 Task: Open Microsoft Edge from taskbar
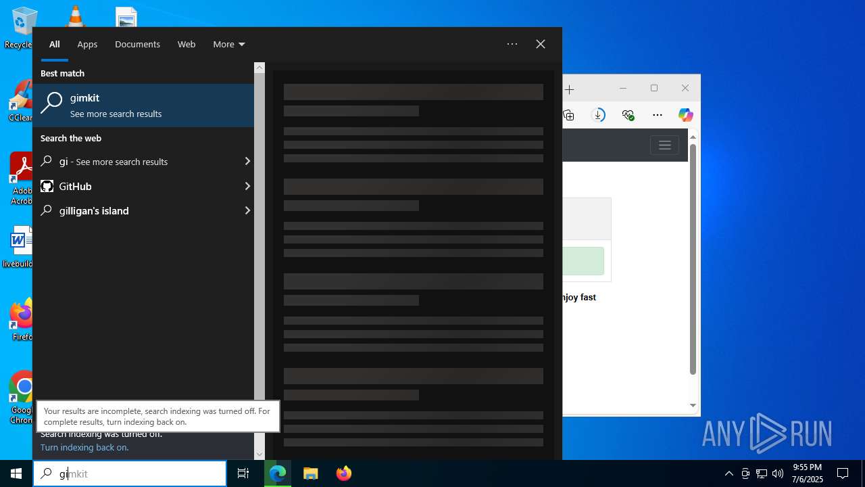point(278,473)
